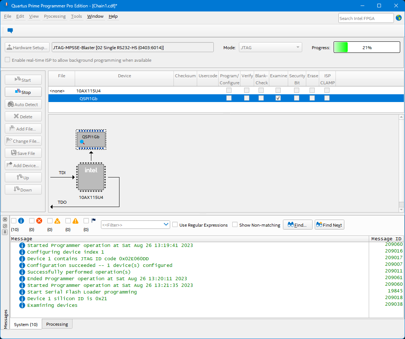Screen dimensions: 405x339
Task: Click info icon of 'Configuring device index 1' message
Action: pyautogui.click(x=22, y=252)
